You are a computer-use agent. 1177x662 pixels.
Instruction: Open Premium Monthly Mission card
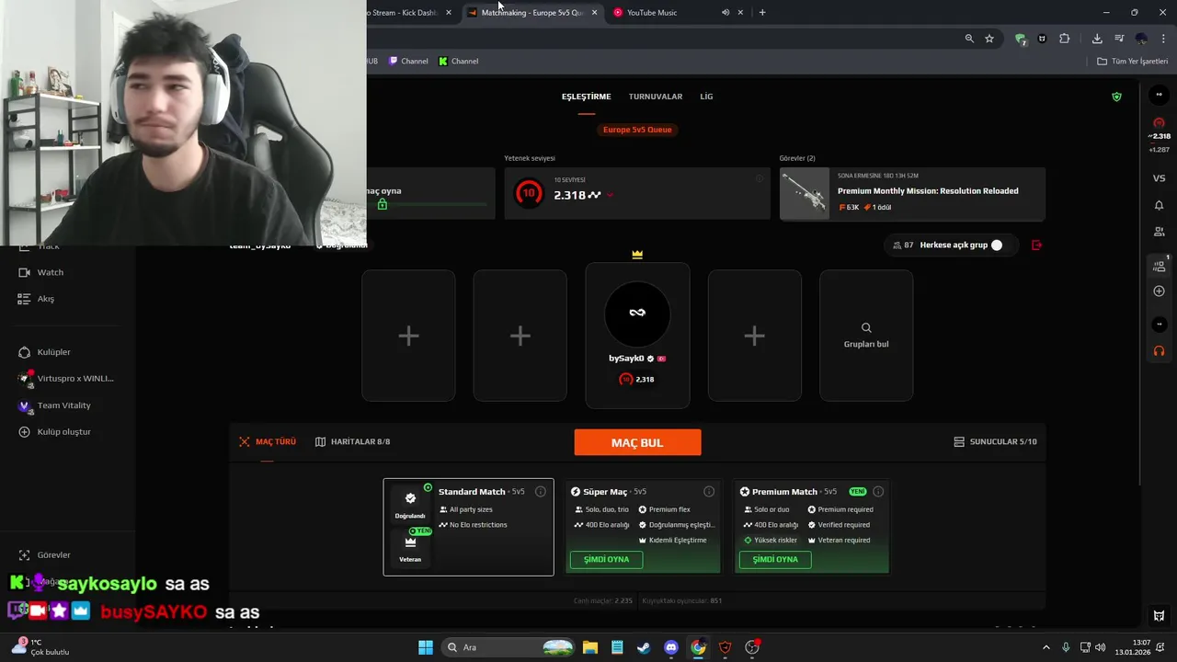coord(912,194)
